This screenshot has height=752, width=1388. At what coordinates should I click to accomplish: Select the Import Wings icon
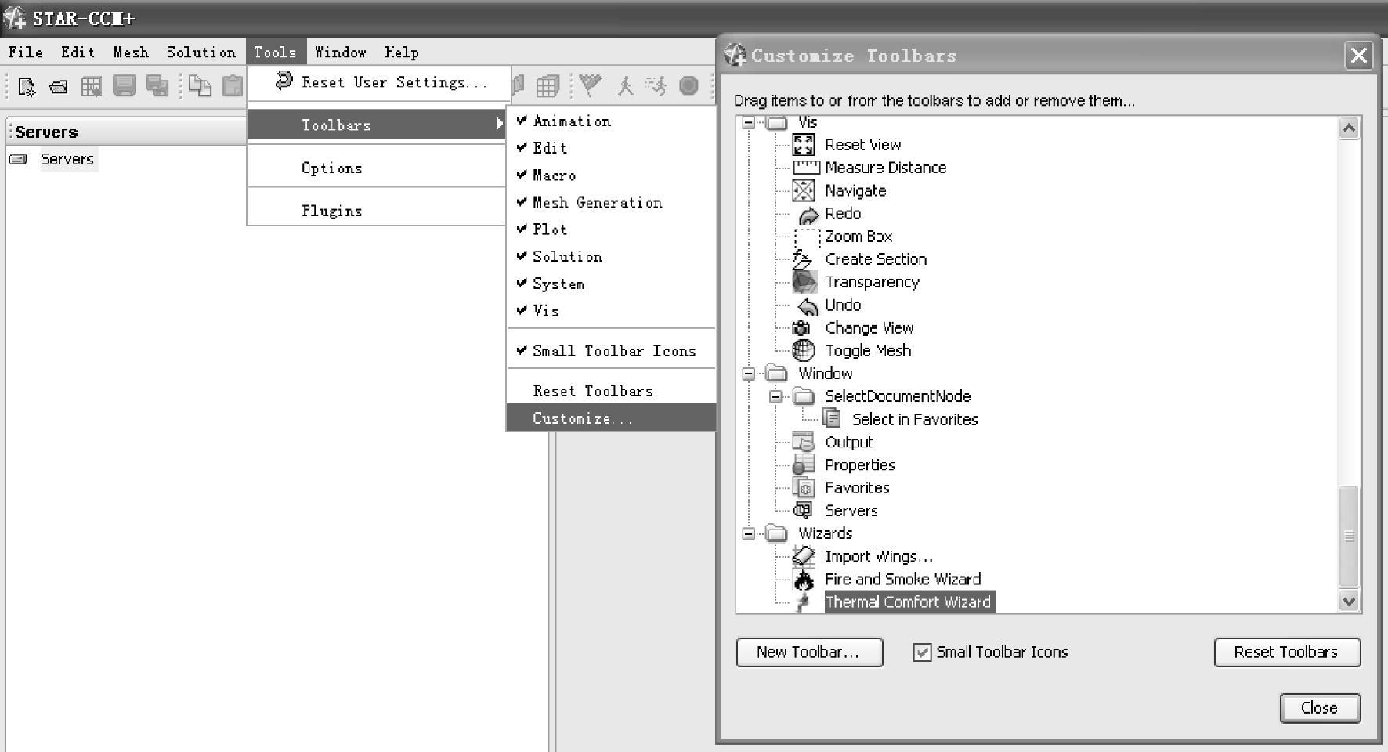tap(804, 556)
